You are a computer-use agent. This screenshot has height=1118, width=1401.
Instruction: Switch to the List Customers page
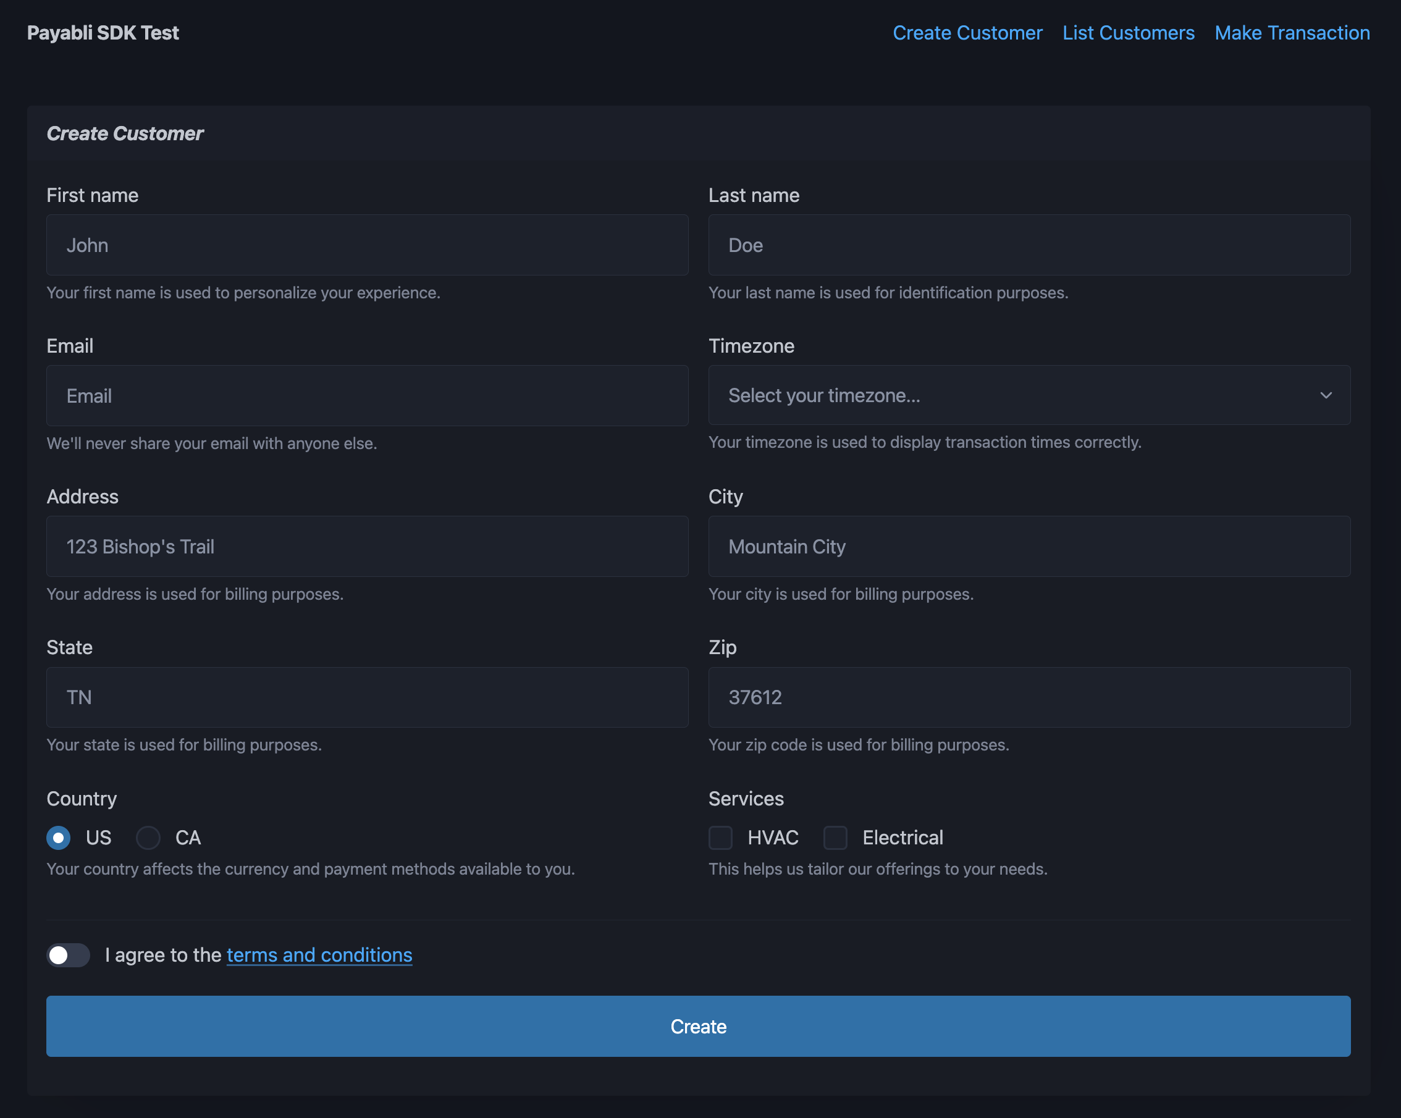[1129, 33]
